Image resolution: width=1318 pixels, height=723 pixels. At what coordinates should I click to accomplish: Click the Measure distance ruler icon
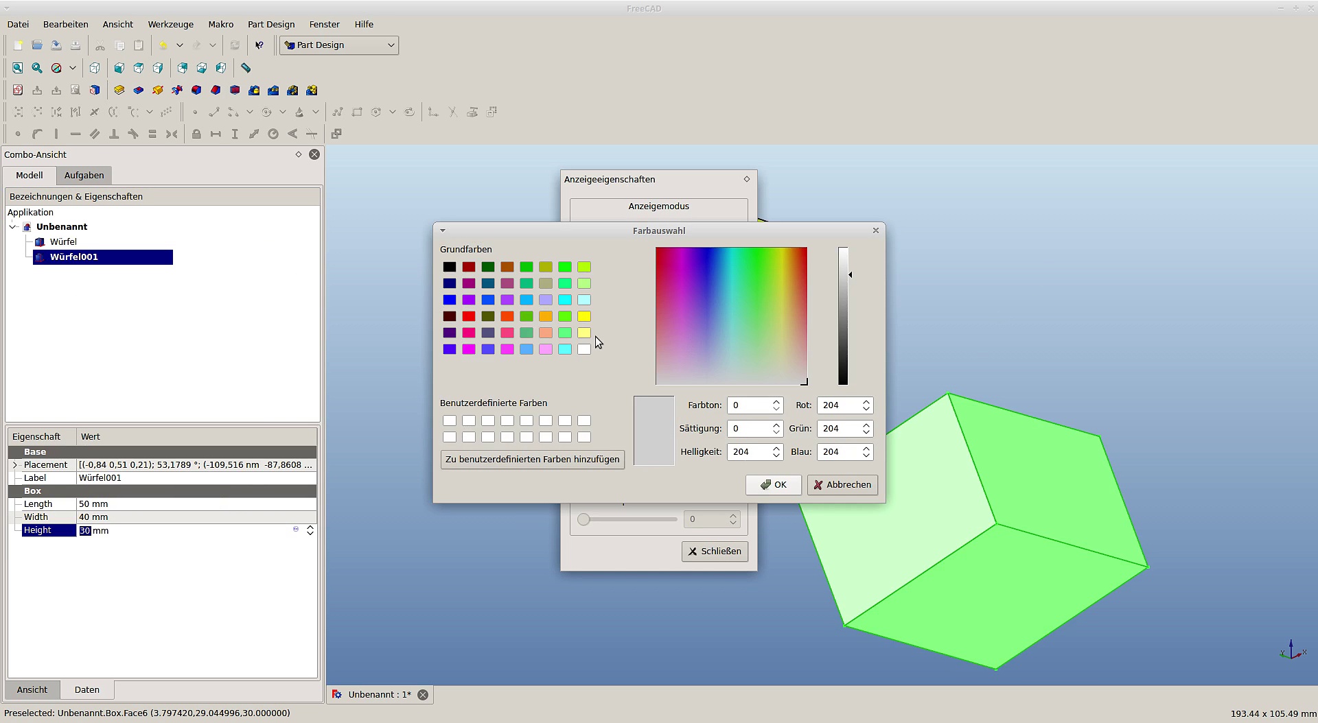click(x=246, y=68)
